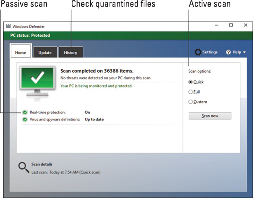Click the 'Windows Defender' window title text
This screenshot has height=198, width=253.
(x=28, y=26)
